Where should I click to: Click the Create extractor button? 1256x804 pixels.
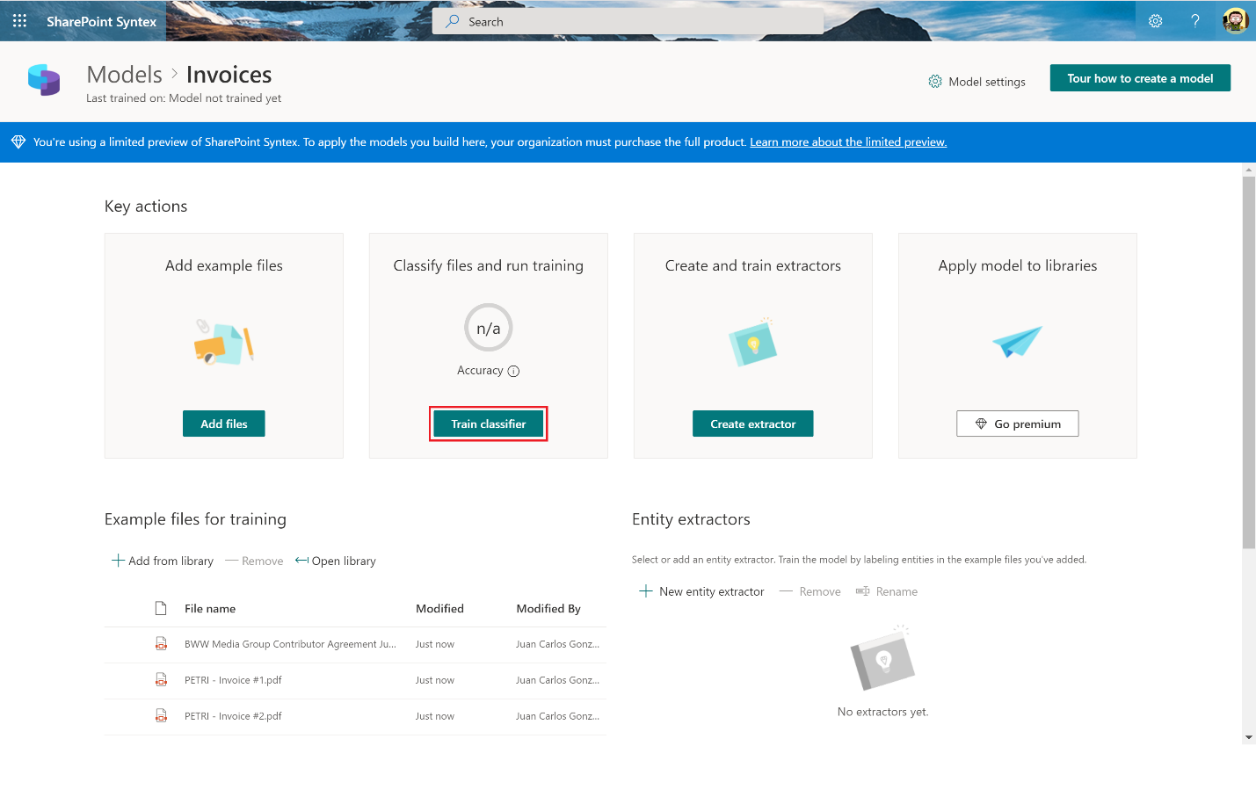click(x=752, y=424)
